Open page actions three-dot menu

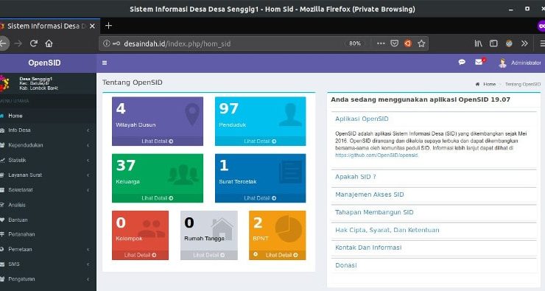(x=381, y=43)
